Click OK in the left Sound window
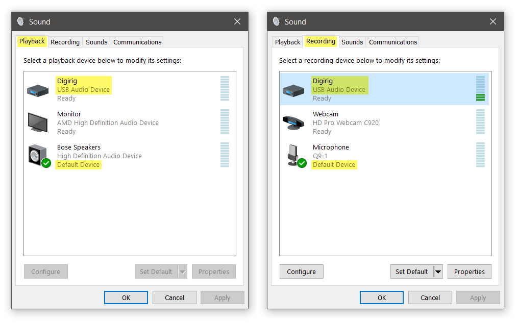Screen dimensions: 517x323 tap(126, 297)
